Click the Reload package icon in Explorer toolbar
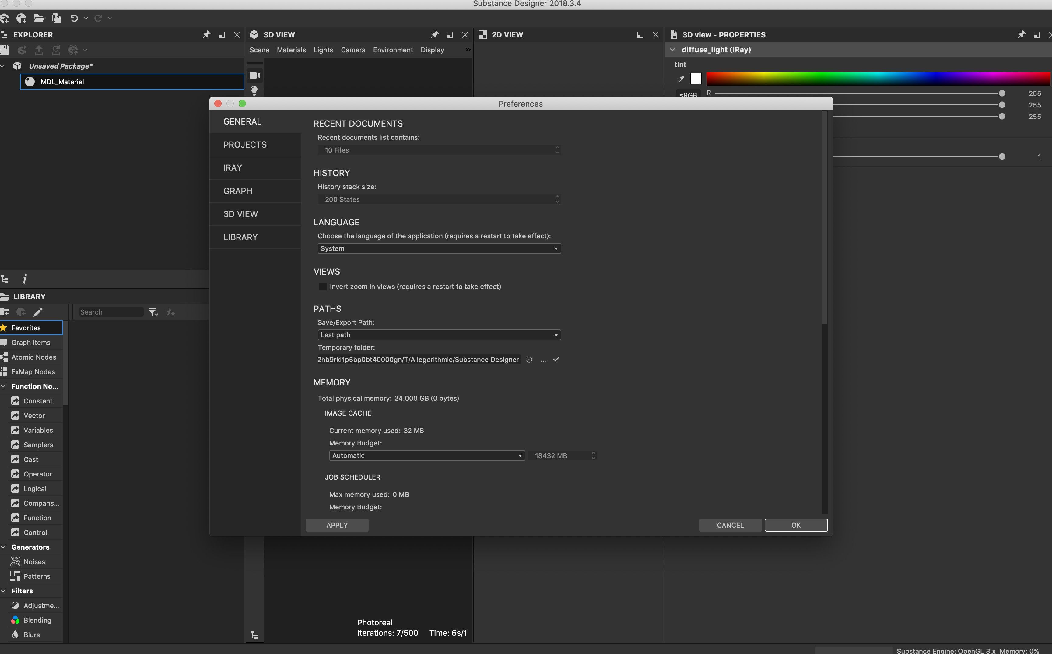The height and width of the screenshot is (654, 1052). 56,50
